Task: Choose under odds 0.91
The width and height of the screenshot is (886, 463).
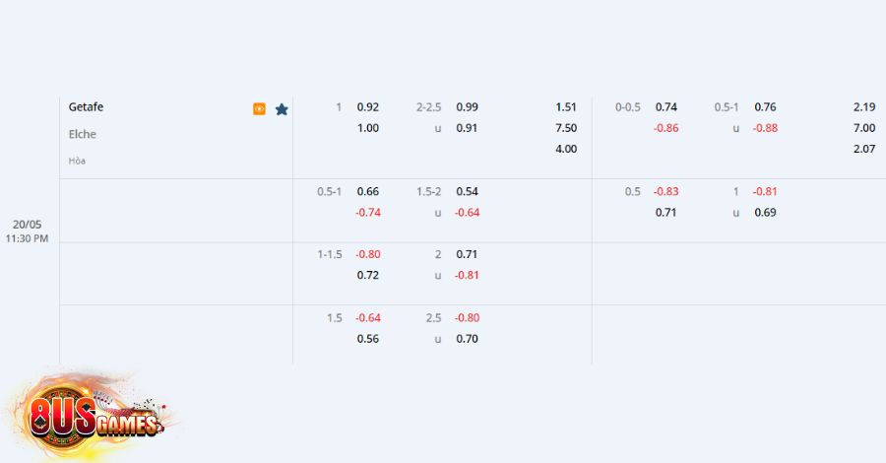Action: [467, 128]
